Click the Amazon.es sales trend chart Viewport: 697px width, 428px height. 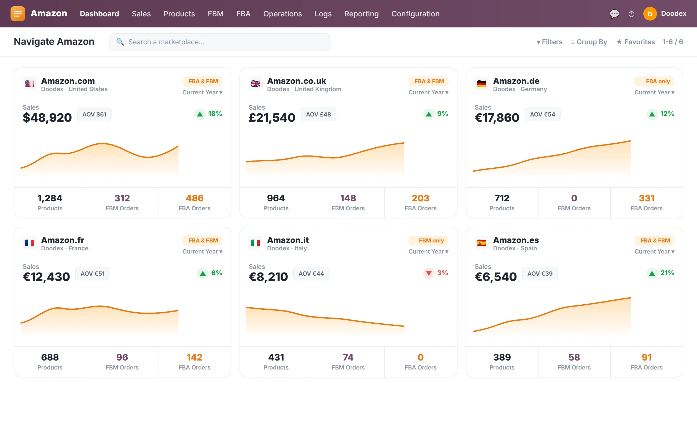click(552, 317)
